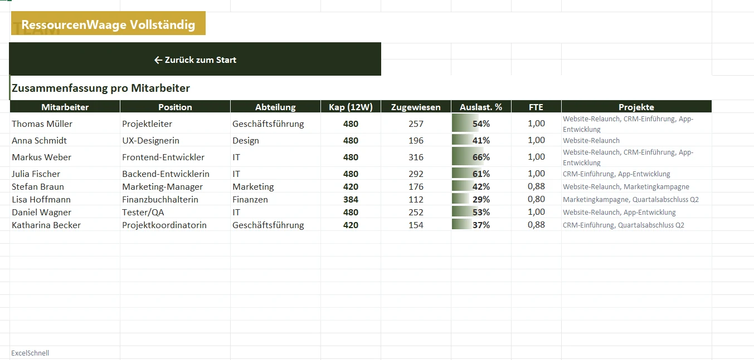754x360 pixels.
Task: Click the 'Zurück zum Start' button
Action: click(x=195, y=60)
